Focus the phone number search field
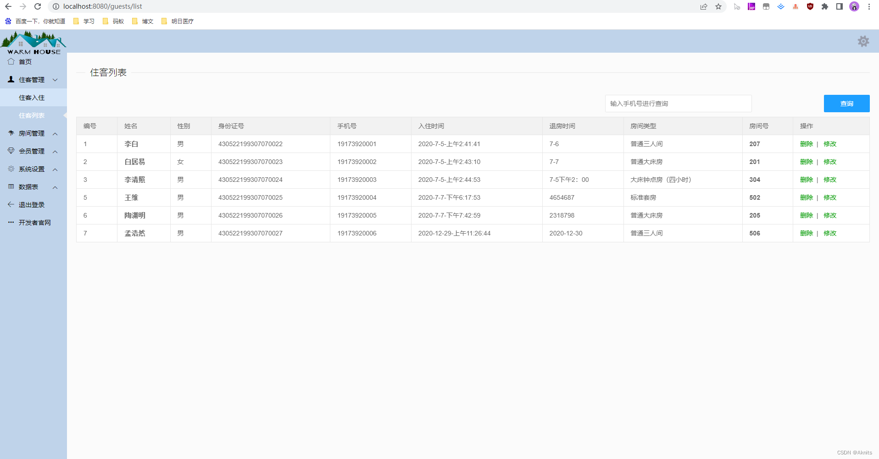 678,104
